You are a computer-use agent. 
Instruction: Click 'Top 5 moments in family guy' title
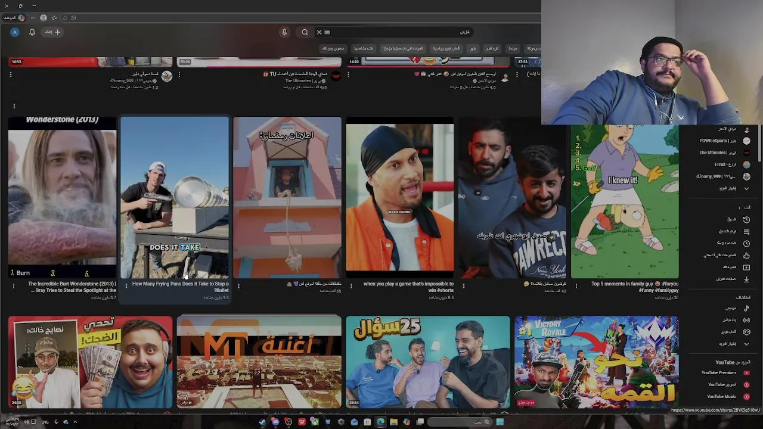point(635,287)
